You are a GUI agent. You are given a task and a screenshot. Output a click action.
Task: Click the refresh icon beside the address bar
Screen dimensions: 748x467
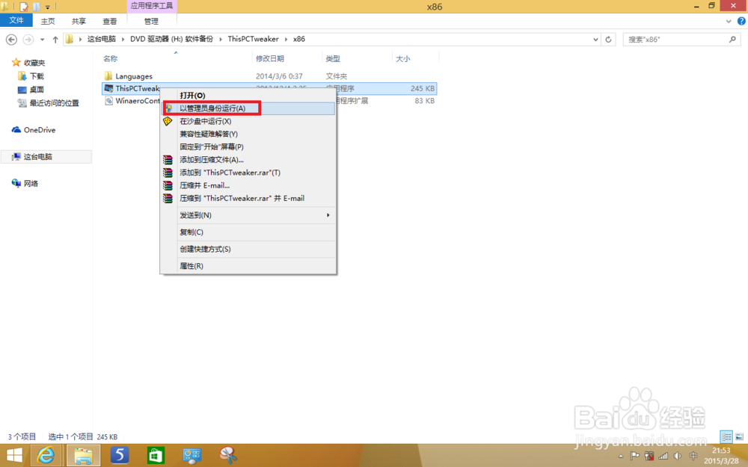(x=610, y=39)
